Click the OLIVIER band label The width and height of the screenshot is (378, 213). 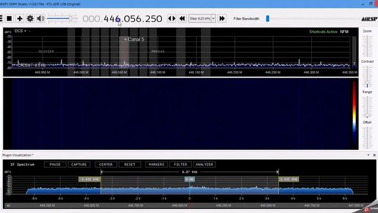click(46, 51)
